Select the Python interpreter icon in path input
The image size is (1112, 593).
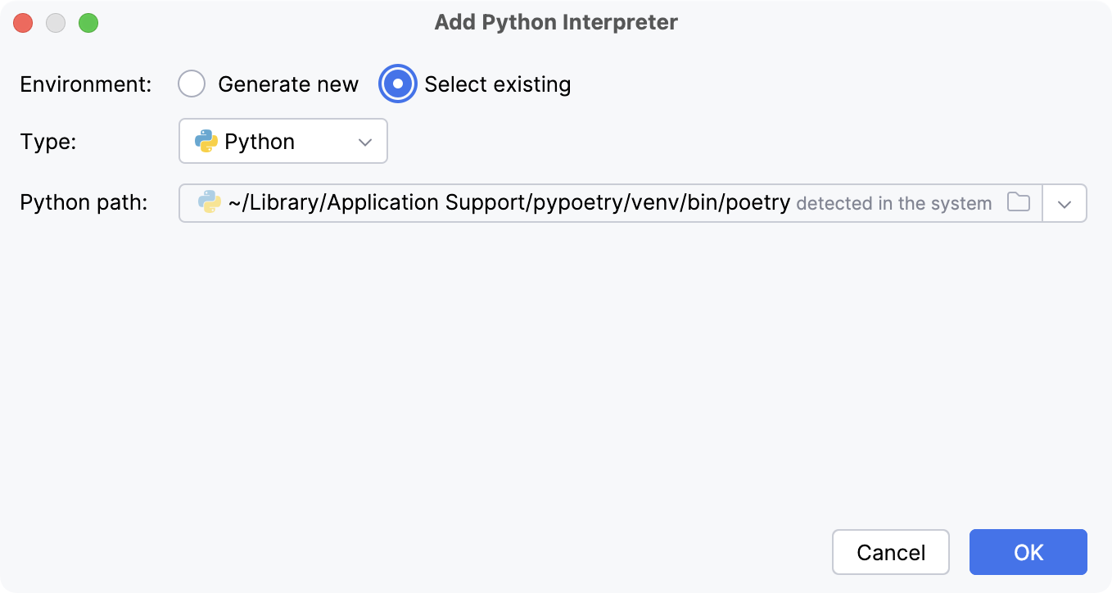click(x=207, y=202)
